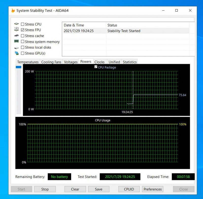Click the green RAM module icon

(x=16, y=41)
